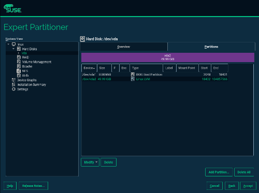The image size is (259, 193).
Task: Open Volume Management in the tree
Action: coord(37,62)
